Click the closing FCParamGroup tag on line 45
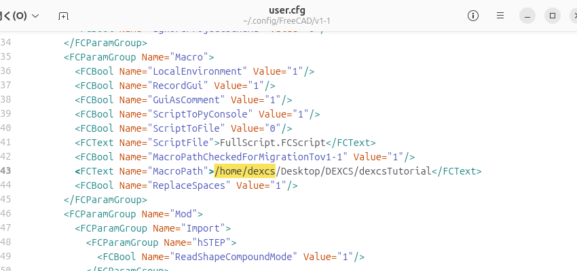This screenshot has height=271, width=577. point(105,200)
